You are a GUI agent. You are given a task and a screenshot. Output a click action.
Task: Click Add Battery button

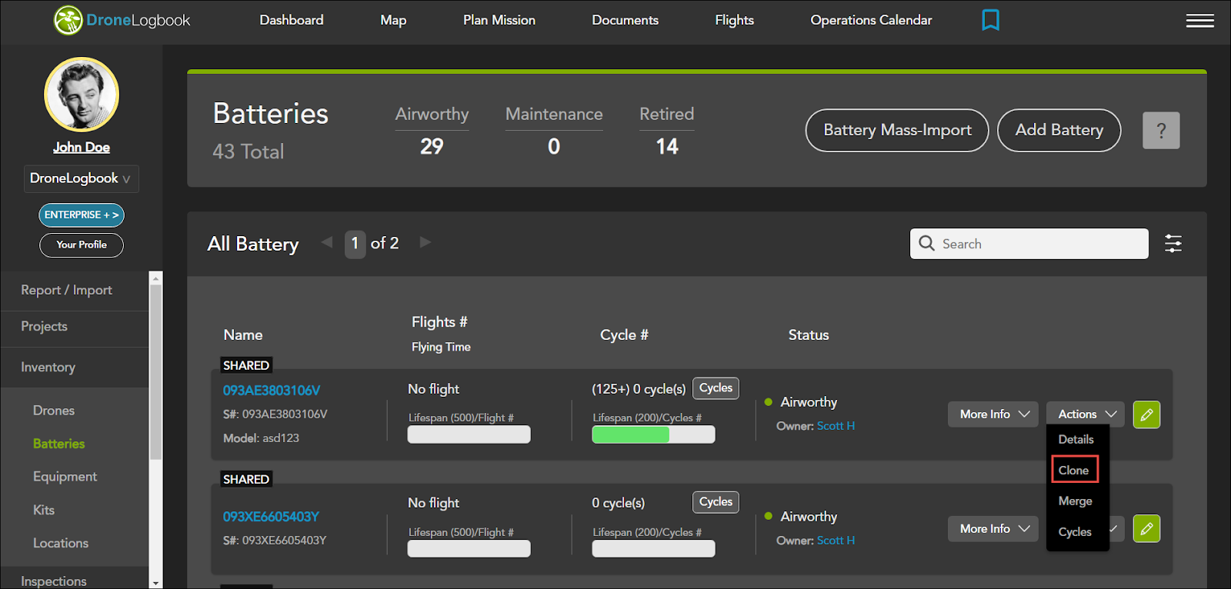point(1059,130)
